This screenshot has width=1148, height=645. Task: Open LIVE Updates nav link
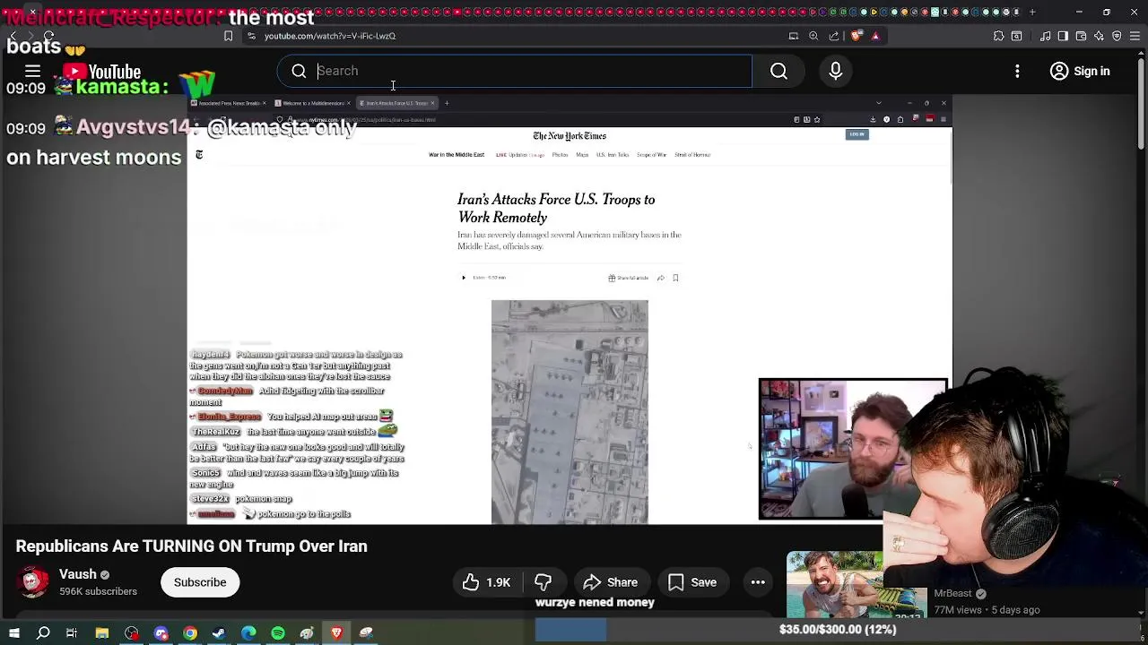pos(519,155)
